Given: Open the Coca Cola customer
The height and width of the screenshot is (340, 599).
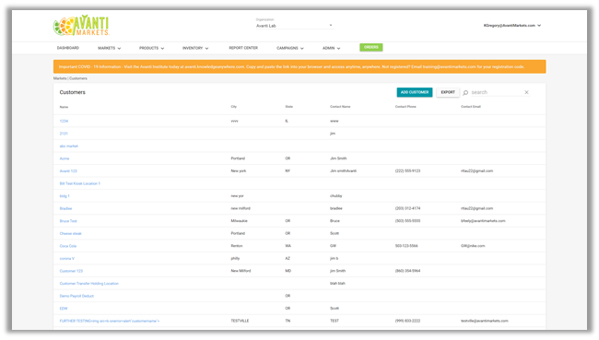Looking at the screenshot, I should coord(68,246).
